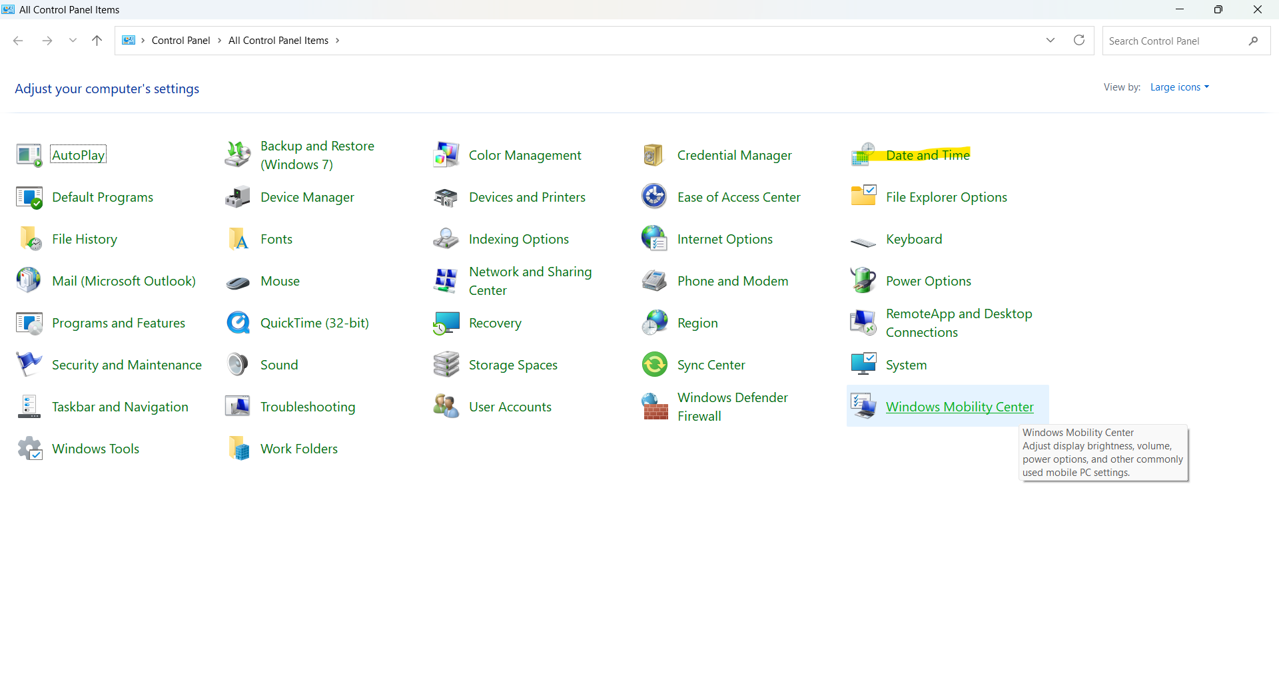Open the Storage Spaces icon
This screenshot has width=1279, height=679.
pyautogui.click(x=446, y=365)
